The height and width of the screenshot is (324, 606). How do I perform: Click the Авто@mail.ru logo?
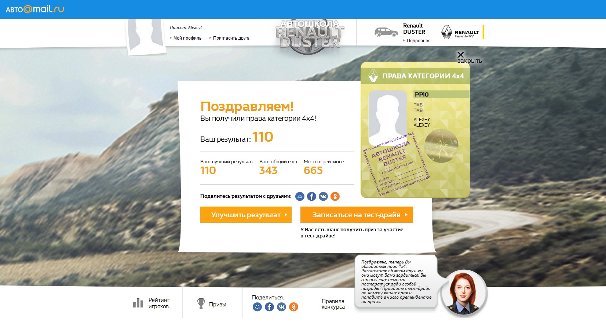pos(35,9)
